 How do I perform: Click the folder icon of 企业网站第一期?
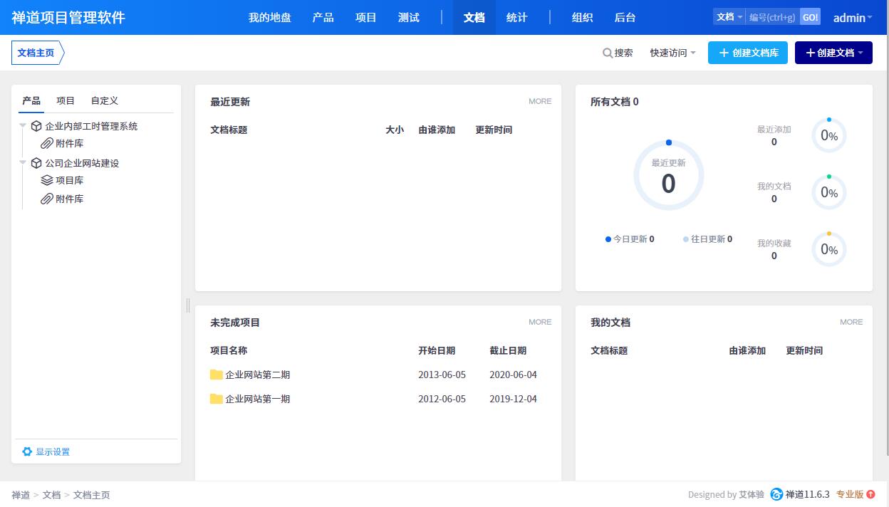click(x=217, y=399)
